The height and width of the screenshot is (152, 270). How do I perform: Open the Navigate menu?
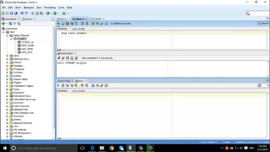29,8
